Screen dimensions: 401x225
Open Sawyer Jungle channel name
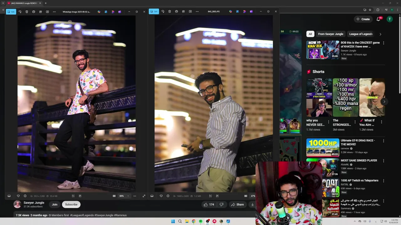click(x=34, y=203)
